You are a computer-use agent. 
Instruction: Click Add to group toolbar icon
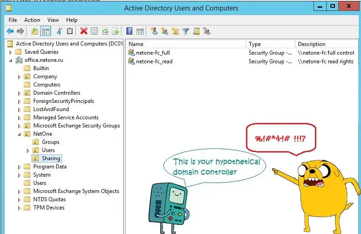[x=207, y=31]
